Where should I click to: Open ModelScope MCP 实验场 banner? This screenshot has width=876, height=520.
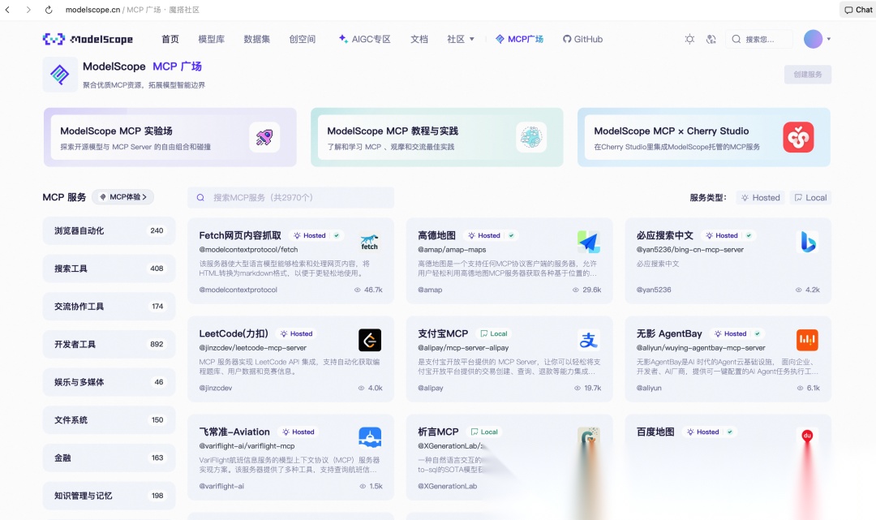click(x=170, y=137)
